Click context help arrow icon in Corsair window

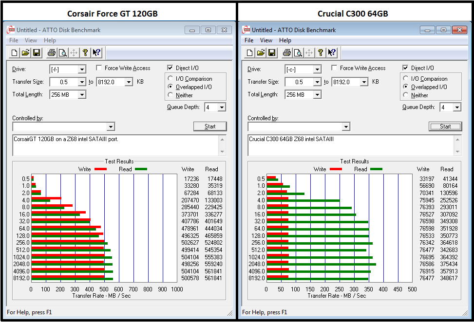[x=96, y=53]
